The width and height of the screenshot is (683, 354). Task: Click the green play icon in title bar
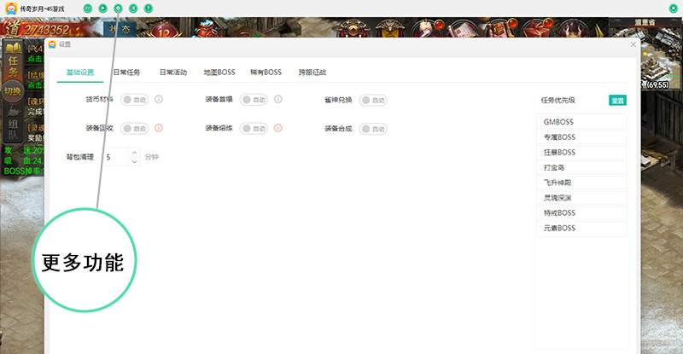coord(102,8)
